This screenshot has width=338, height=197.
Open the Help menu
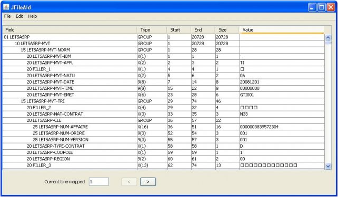tap(32, 16)
